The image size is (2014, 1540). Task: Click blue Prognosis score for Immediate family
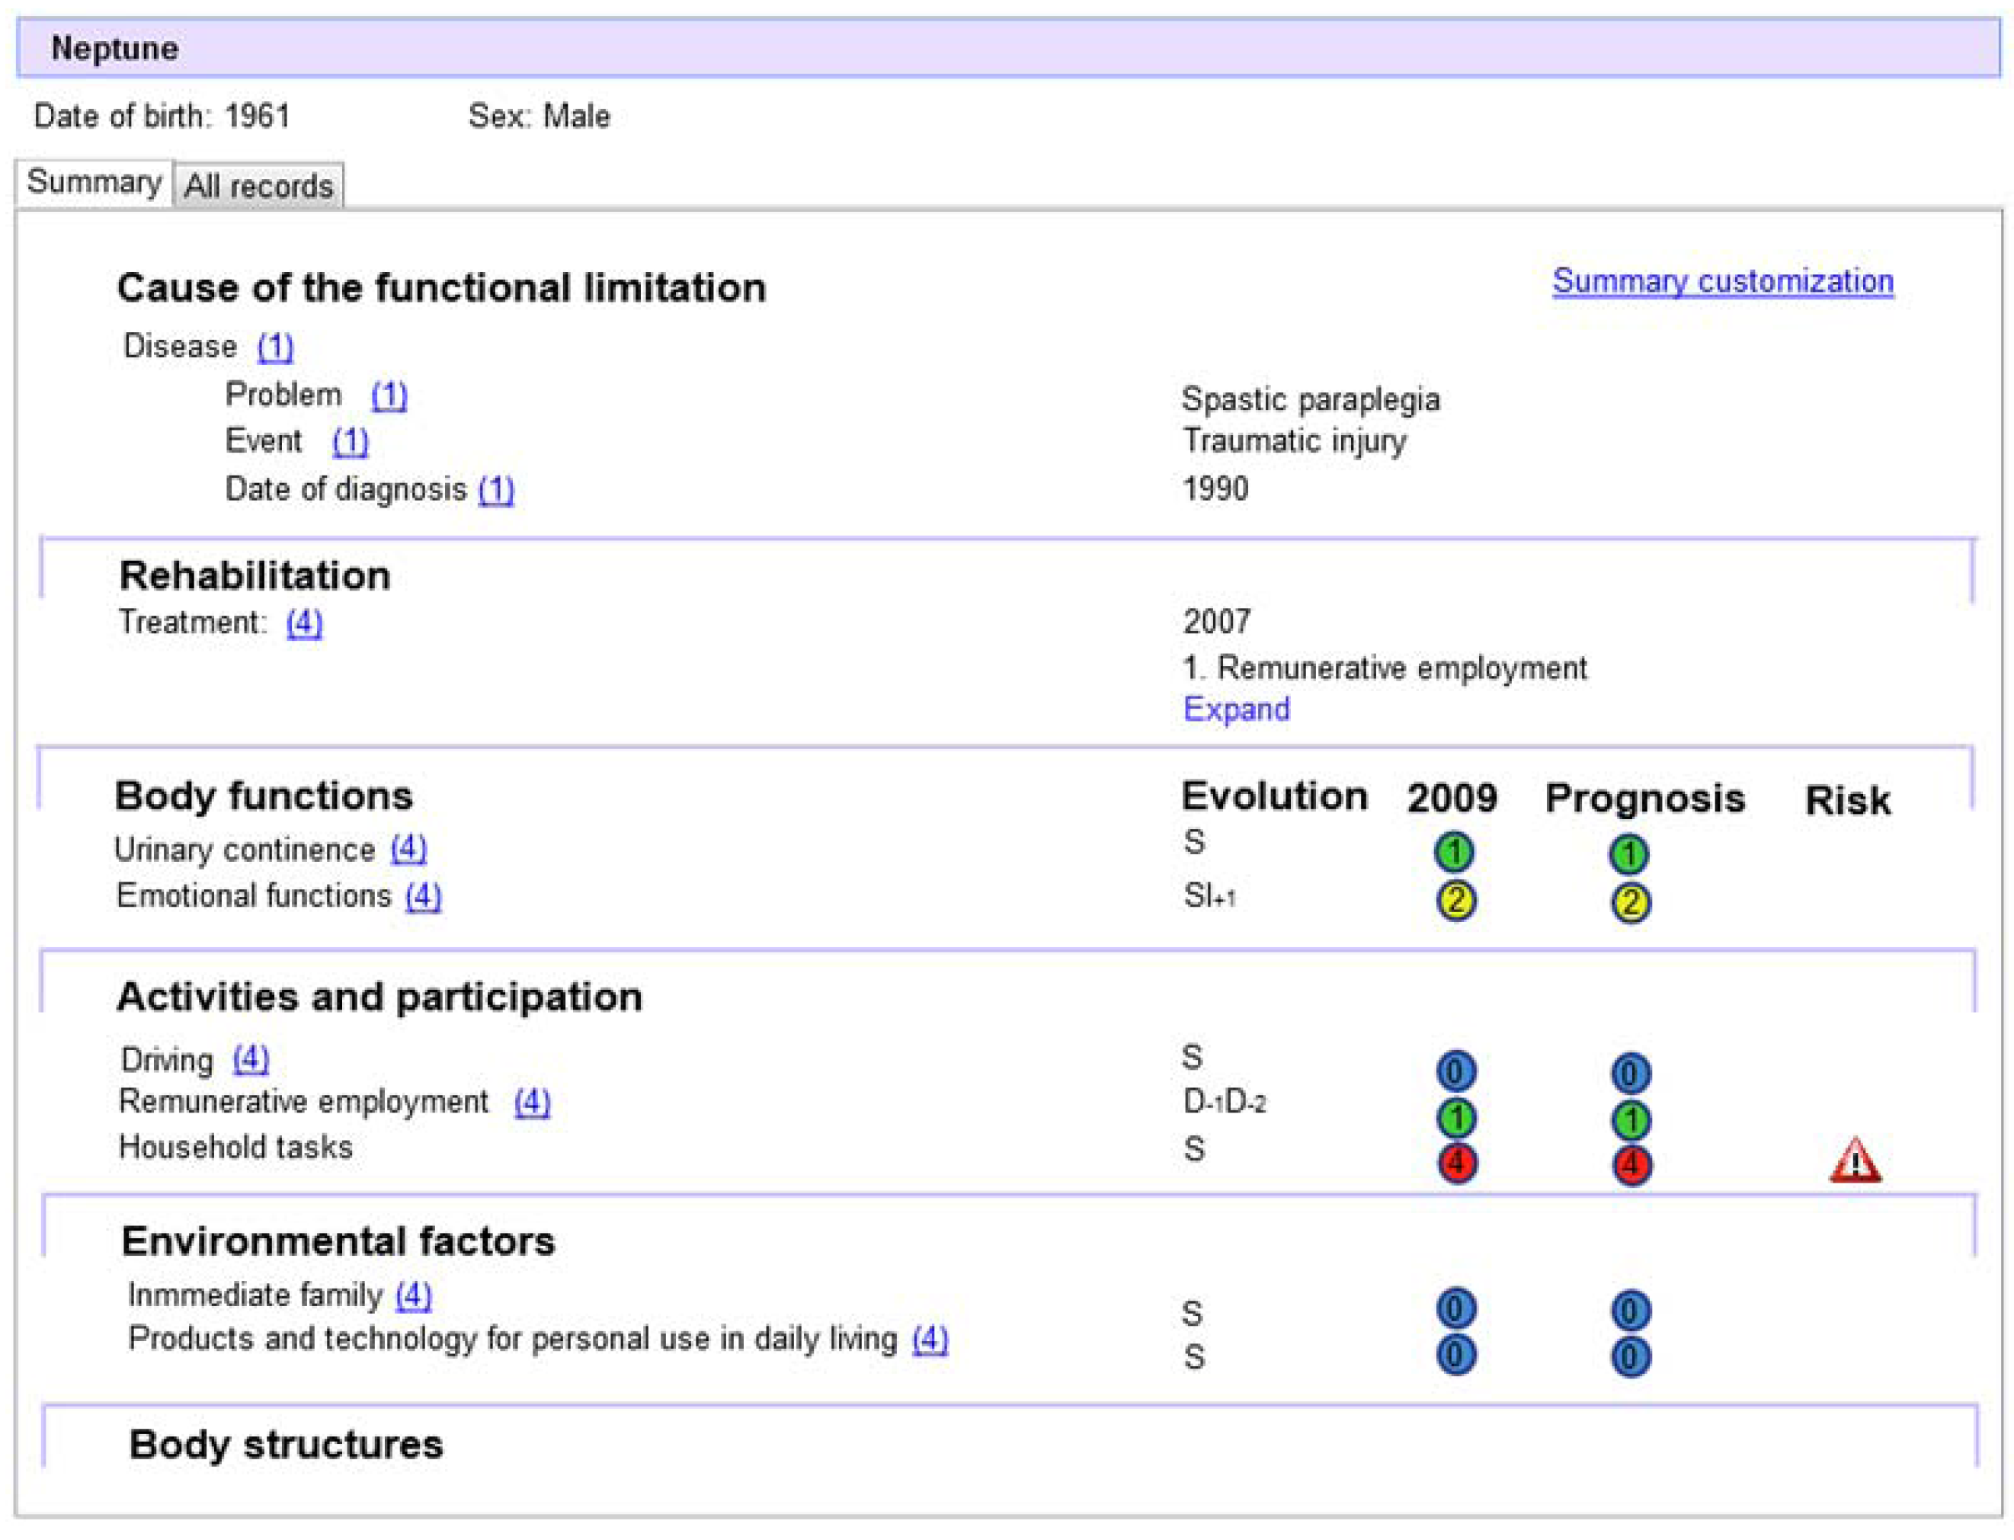pyautogui.click(x=1630, y=1310)
